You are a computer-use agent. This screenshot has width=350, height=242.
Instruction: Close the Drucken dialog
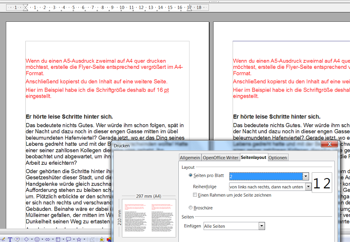click(330, 144)
